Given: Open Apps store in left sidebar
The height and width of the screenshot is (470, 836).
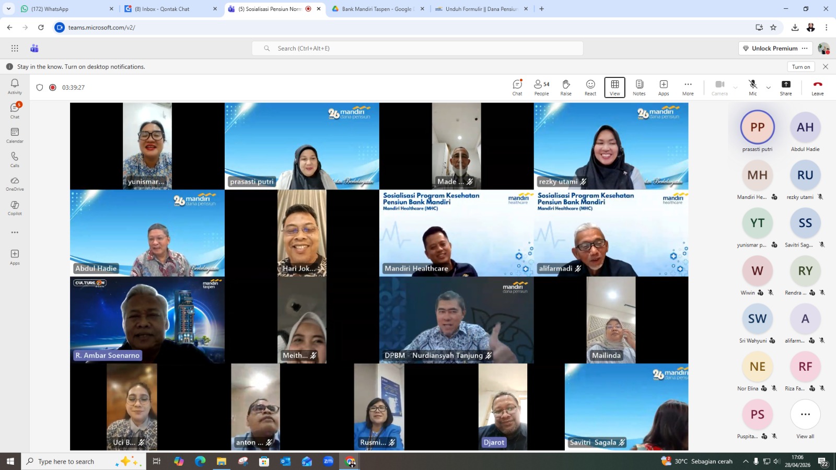Looking at the screenshot, I should 15,257.
